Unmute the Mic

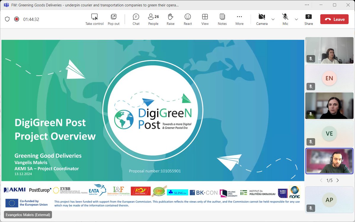tap(285, 20)
